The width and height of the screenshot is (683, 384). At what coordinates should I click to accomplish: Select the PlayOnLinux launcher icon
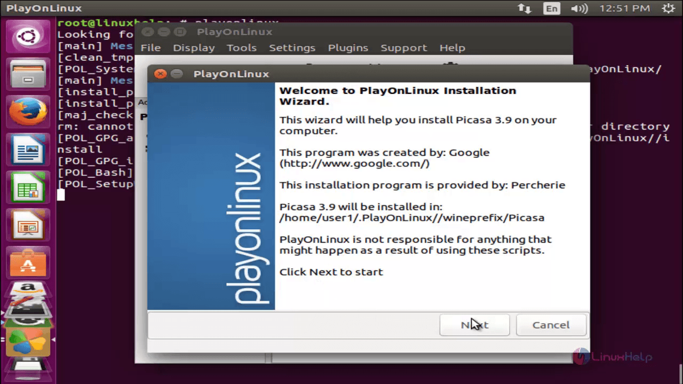point(28,342)
